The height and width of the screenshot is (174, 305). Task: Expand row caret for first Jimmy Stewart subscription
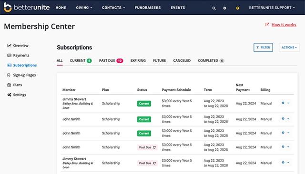(x=288, y=103)
